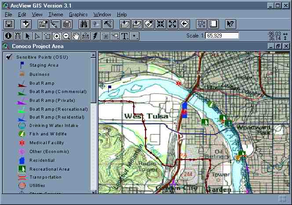
Task: Select the Label tag tool
Action: click(115, 36)
